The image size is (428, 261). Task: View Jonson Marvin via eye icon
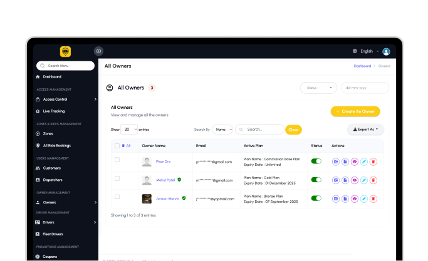(354, 199)
